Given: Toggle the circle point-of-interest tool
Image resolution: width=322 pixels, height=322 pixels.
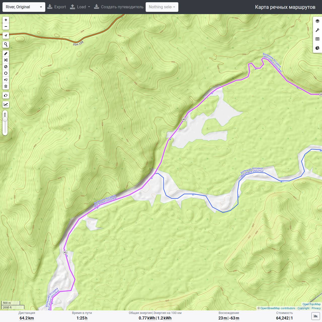Looking at the screenshot, I should 6,73.
